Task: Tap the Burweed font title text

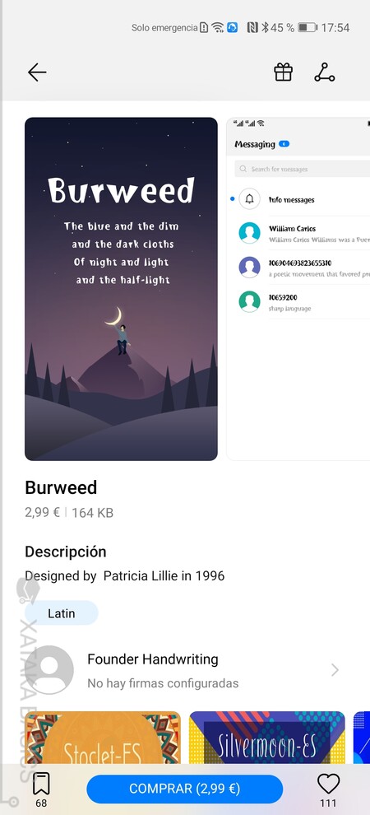Action: (x=61, y=487)
